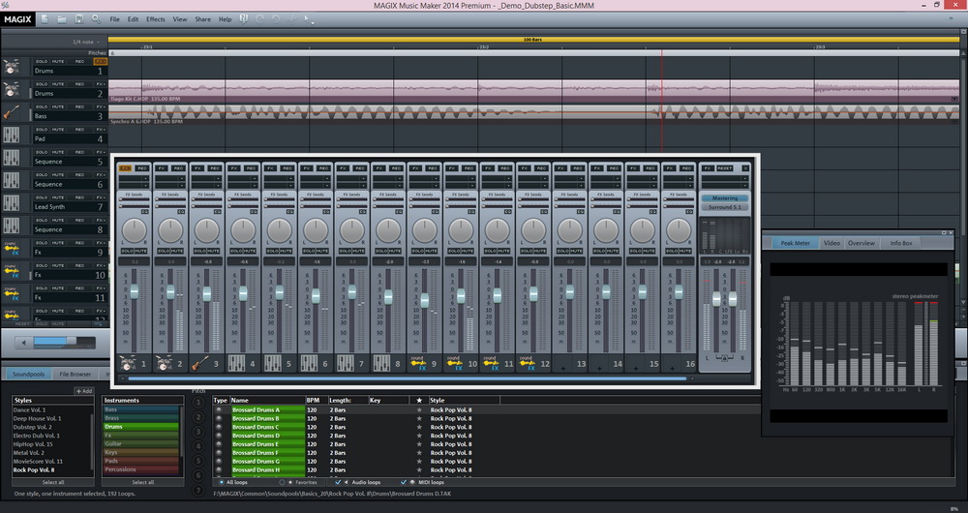Click mixer channel 1 drum icon
The width and height of the screenshot is (968, 513).
[128, 363]
